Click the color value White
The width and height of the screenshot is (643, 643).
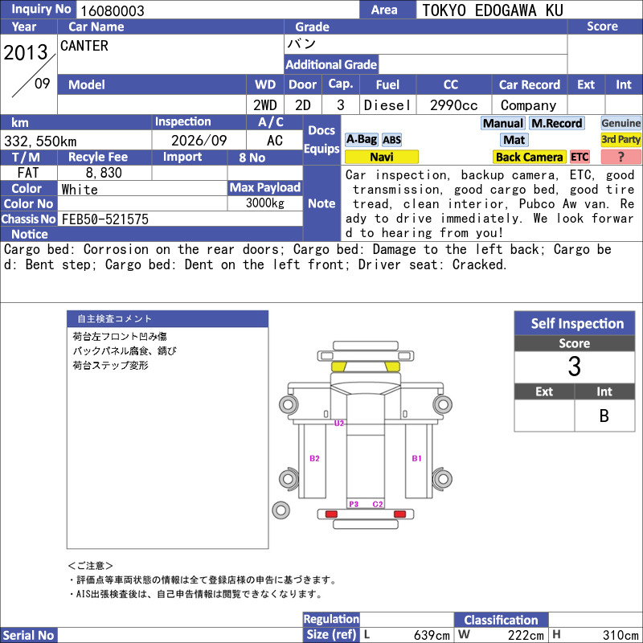80,189
